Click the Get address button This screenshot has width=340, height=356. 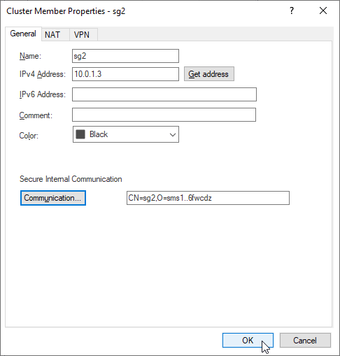pos(209,74)
